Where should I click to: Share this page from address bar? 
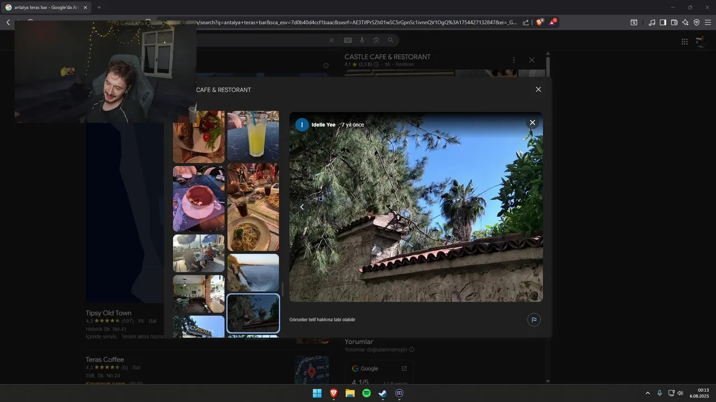click(x=526, y=22)
